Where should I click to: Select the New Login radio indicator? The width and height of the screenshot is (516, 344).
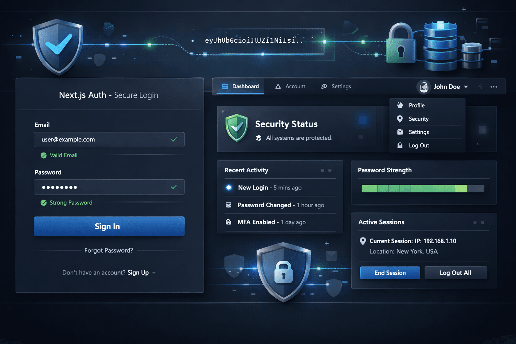[x=228, y=187]
